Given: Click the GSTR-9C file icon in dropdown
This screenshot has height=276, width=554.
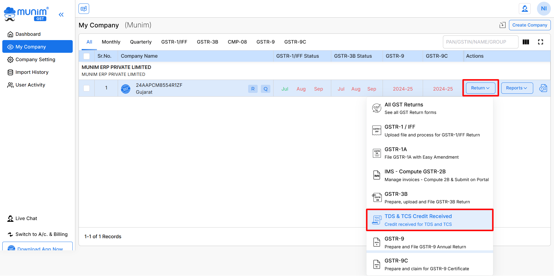Looking at the screenshot, I should coord(377,264).
